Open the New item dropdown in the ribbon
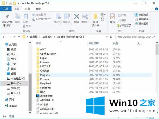This screenshot has height=119, width=159. 103,15
